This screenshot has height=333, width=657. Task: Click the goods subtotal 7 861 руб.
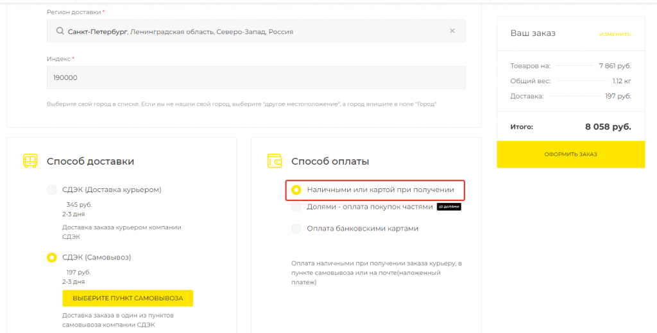click(x=615, y=66)
